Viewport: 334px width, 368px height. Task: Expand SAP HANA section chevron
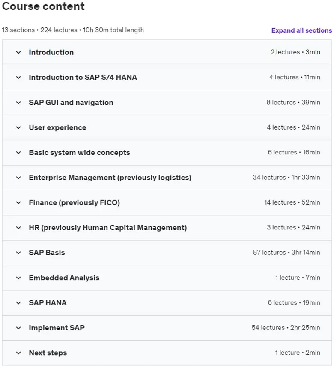(x=18, y=303)
